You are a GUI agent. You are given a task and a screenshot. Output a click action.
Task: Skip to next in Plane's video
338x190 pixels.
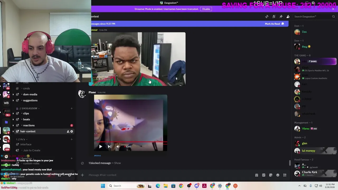tap(109, 146)
